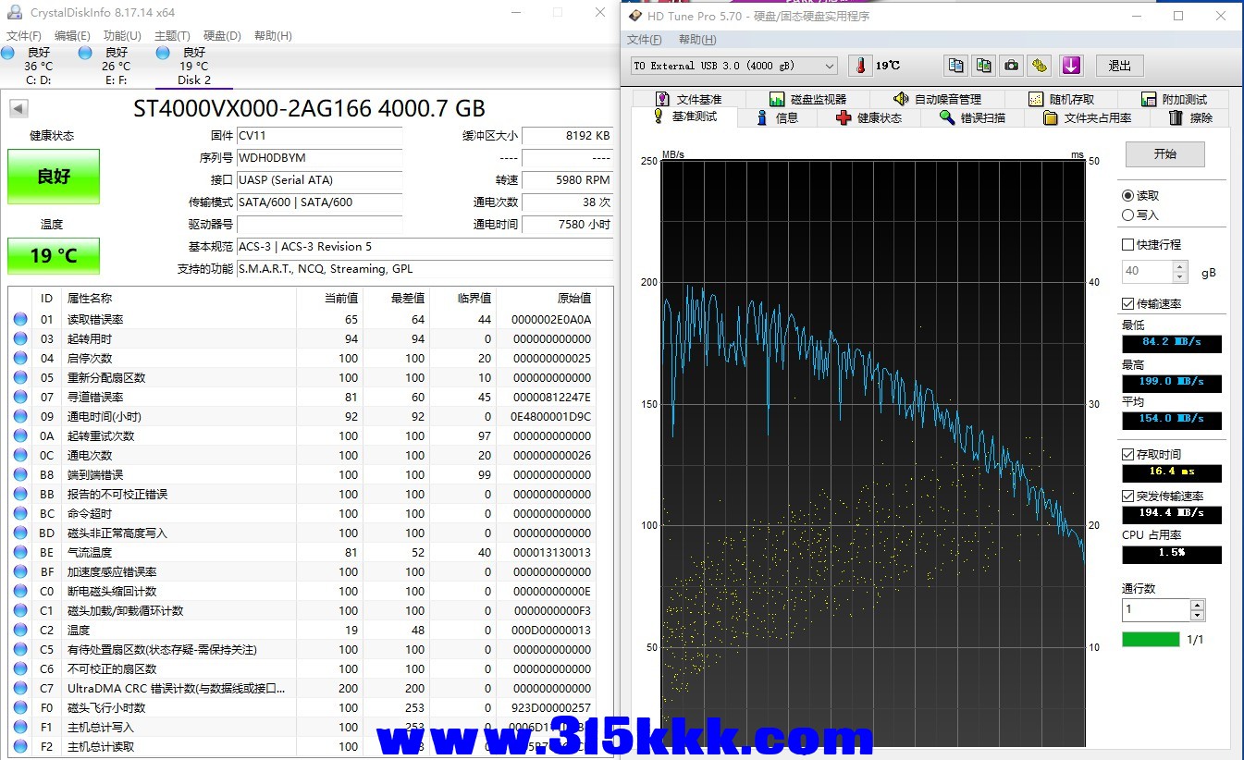Click the status orb for attribute BB row
This screenshot has height=760, width=1244.
[20, 495]
